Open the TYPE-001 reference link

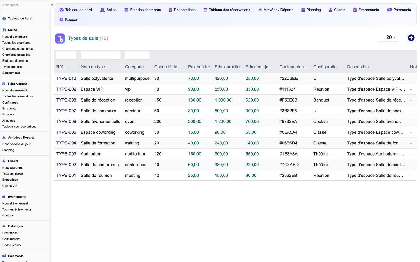[x=66, y=176]
